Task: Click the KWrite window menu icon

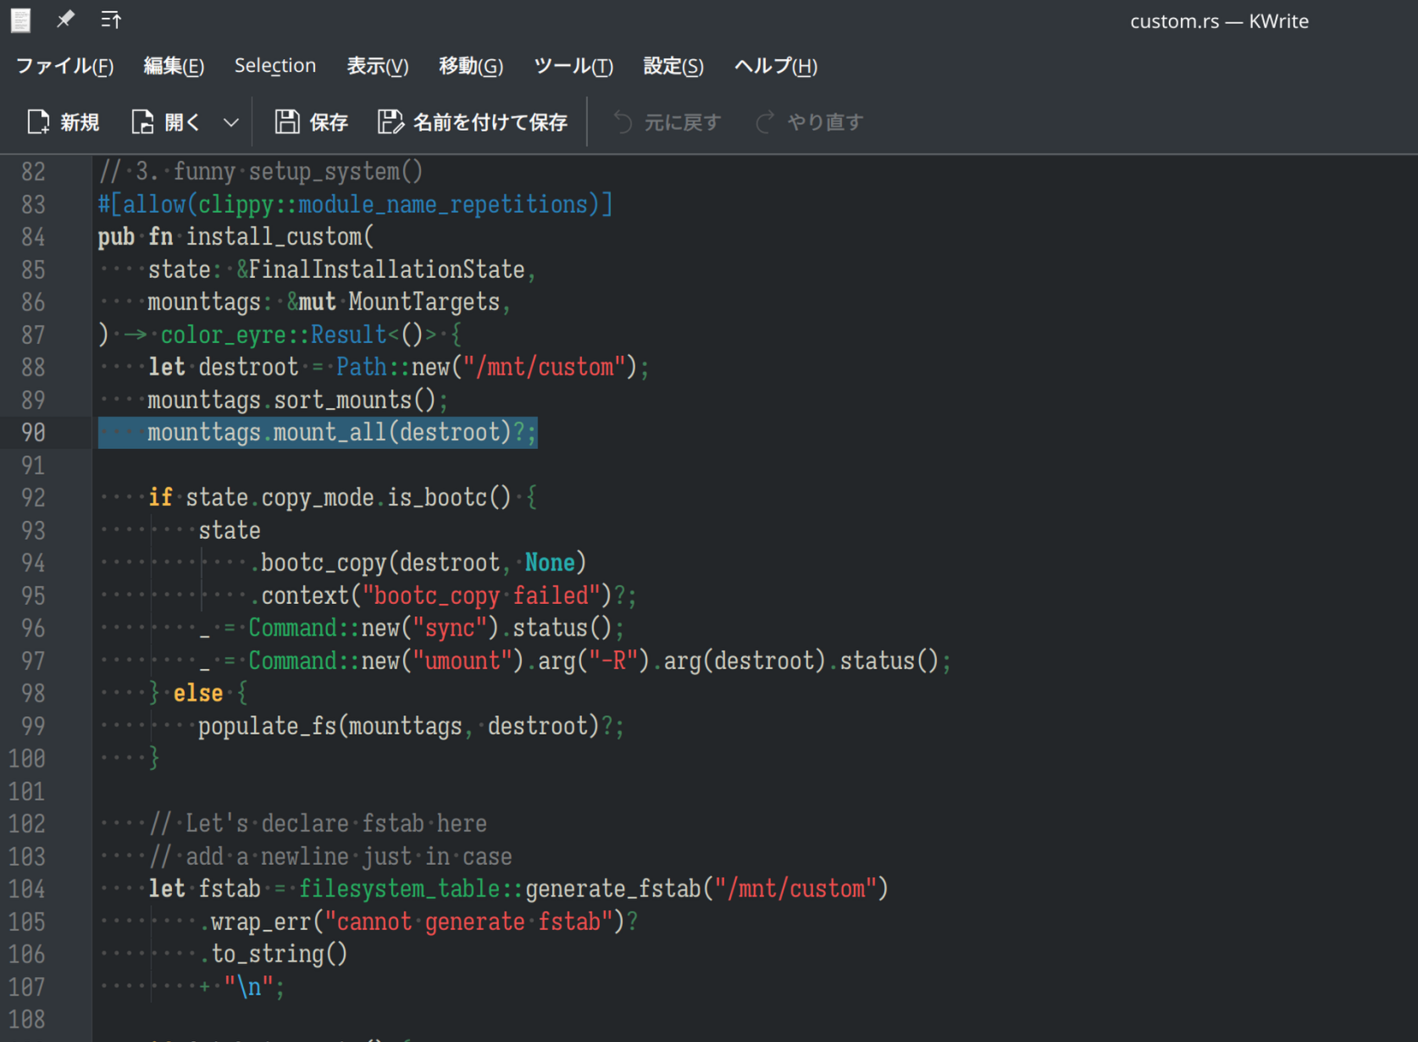Action: (20, 19)
